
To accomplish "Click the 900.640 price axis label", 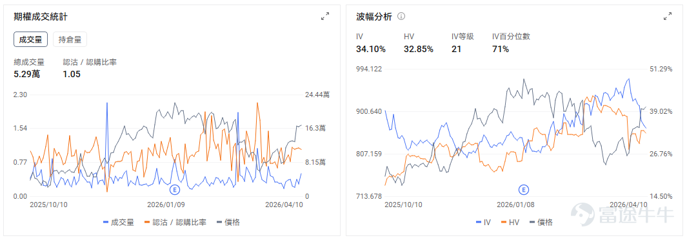I will [x=370, y=111].
